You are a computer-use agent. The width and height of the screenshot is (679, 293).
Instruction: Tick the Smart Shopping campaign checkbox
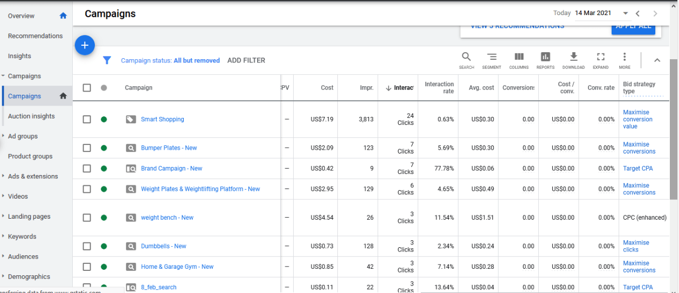(x=87, y=119)
